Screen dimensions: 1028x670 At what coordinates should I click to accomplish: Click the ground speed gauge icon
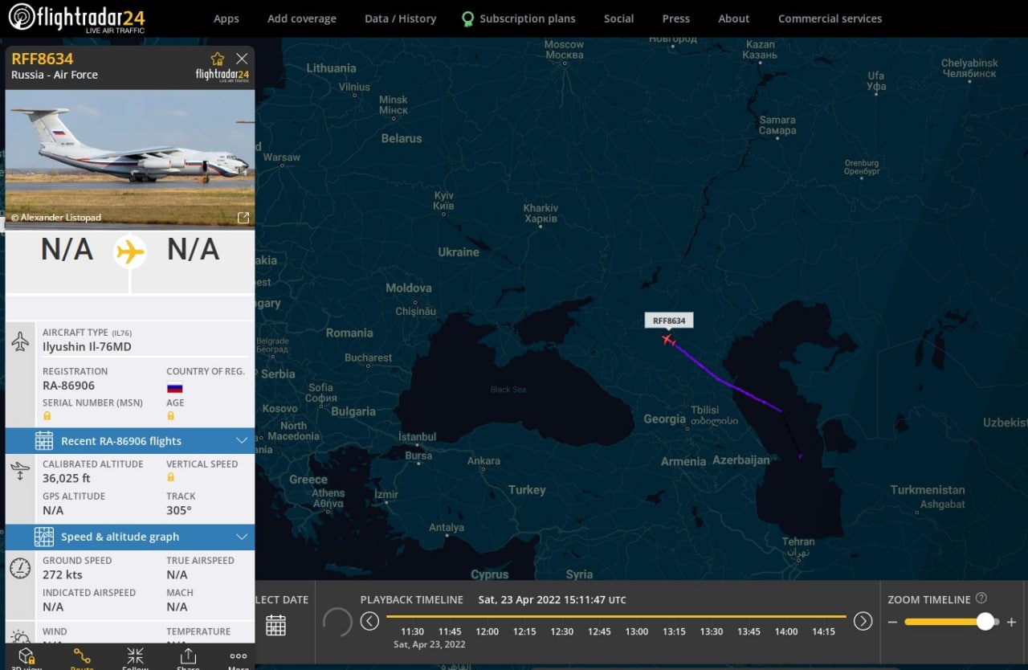point(20,568)
